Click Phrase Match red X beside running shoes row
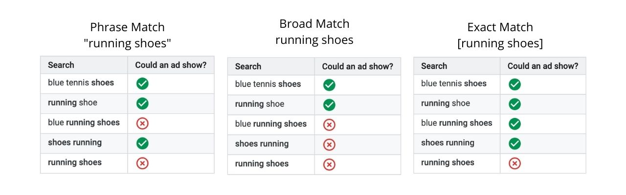 click(x=142, y=163)
